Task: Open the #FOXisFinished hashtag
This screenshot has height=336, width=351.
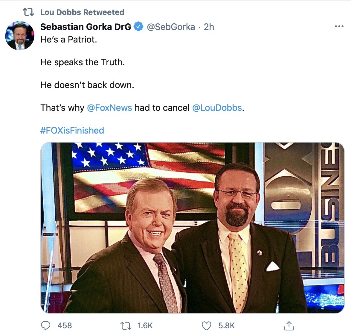Action: tap(72, 131)
